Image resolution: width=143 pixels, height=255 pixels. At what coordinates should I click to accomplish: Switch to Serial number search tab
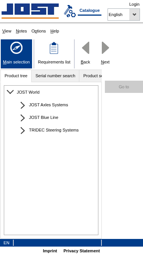click(55, 76)
